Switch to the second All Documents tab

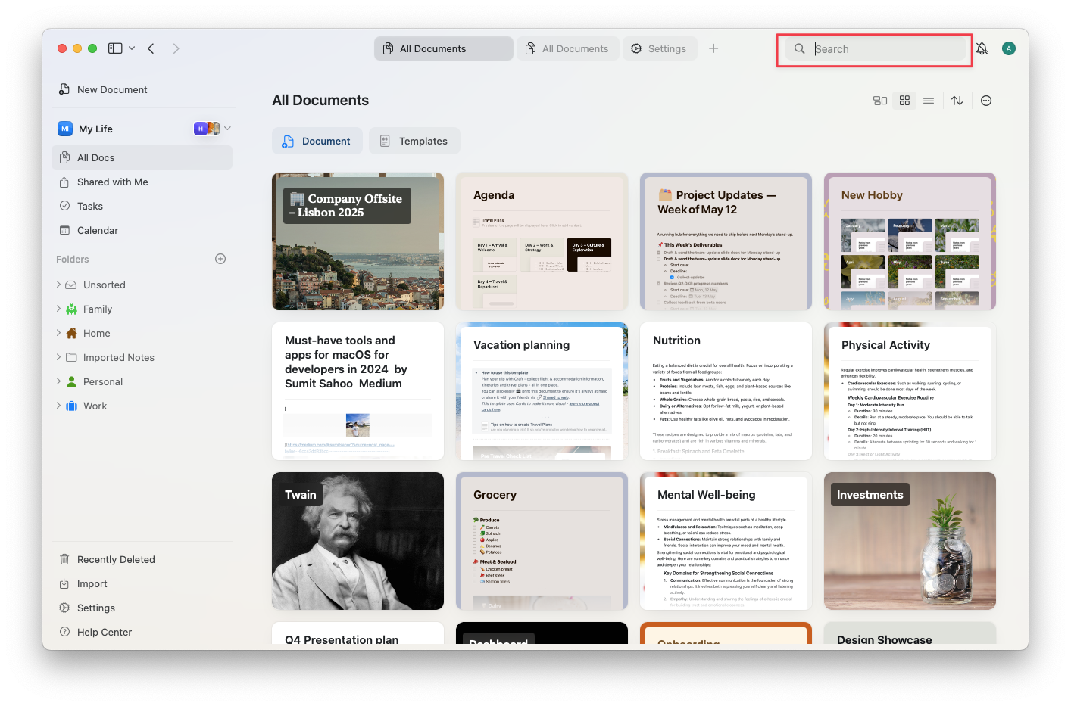pyautogui.click(x=568, y=48)
